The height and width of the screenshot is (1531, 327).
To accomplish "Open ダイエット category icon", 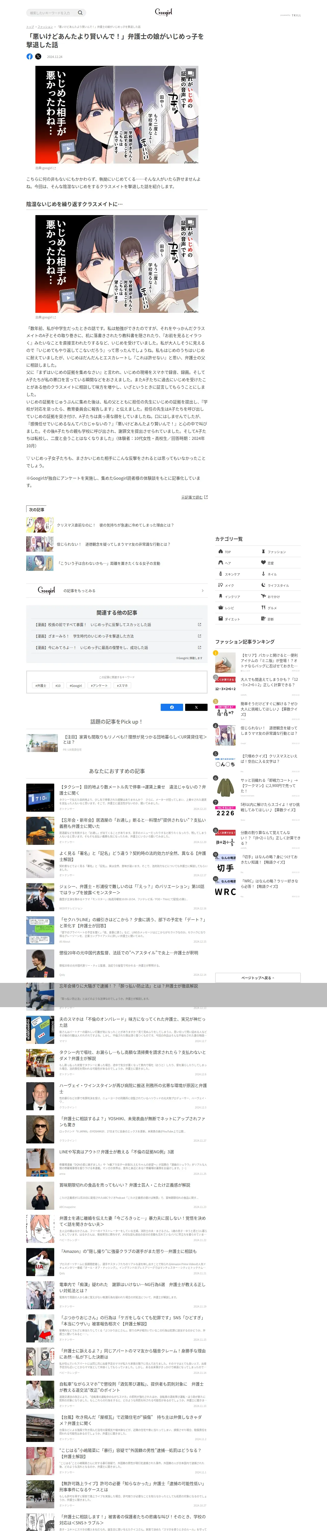I will 220,619.
